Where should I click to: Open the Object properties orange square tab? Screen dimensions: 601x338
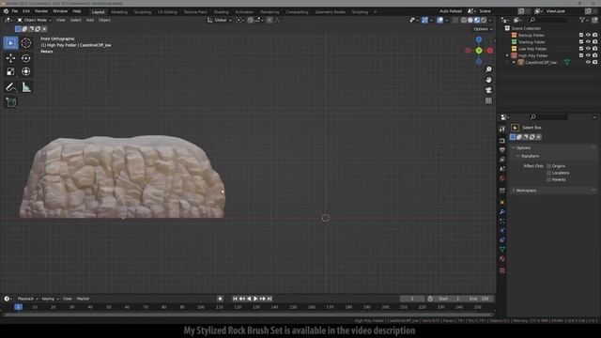(502, 203)
